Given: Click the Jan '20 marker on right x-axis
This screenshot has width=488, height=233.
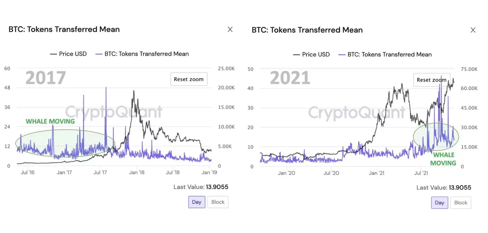Looking at the screenshot, I should (x=287, y=173).
